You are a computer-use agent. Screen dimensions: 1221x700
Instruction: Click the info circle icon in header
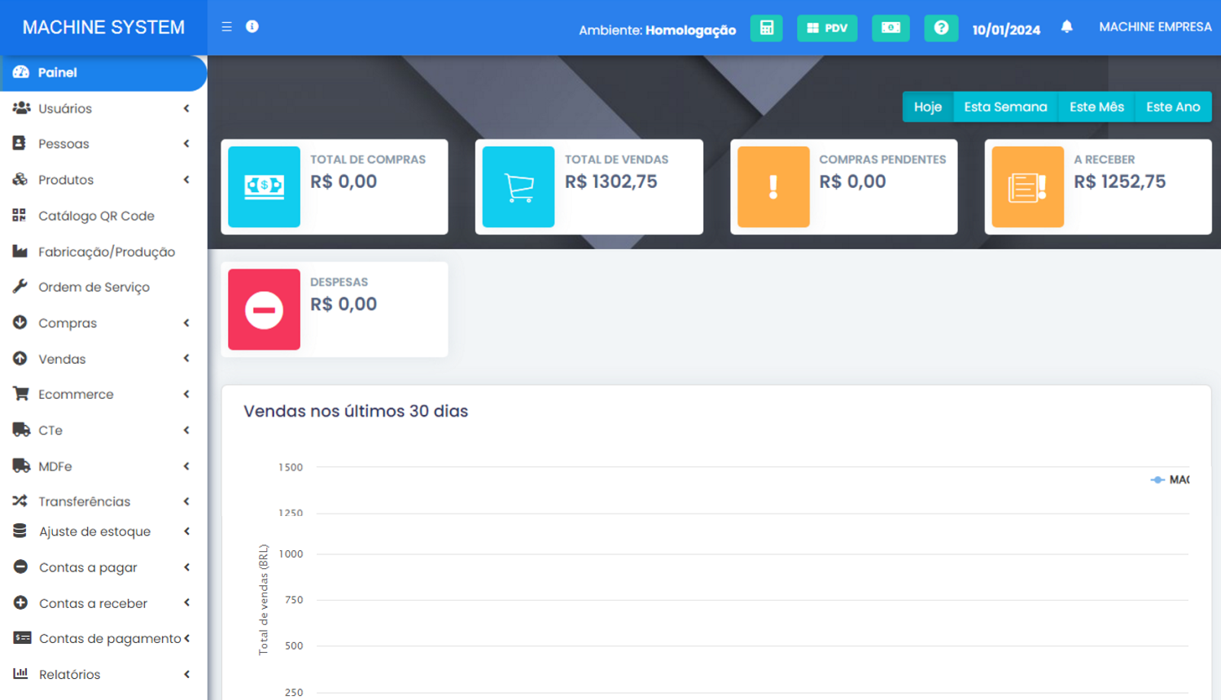(252, 27)
